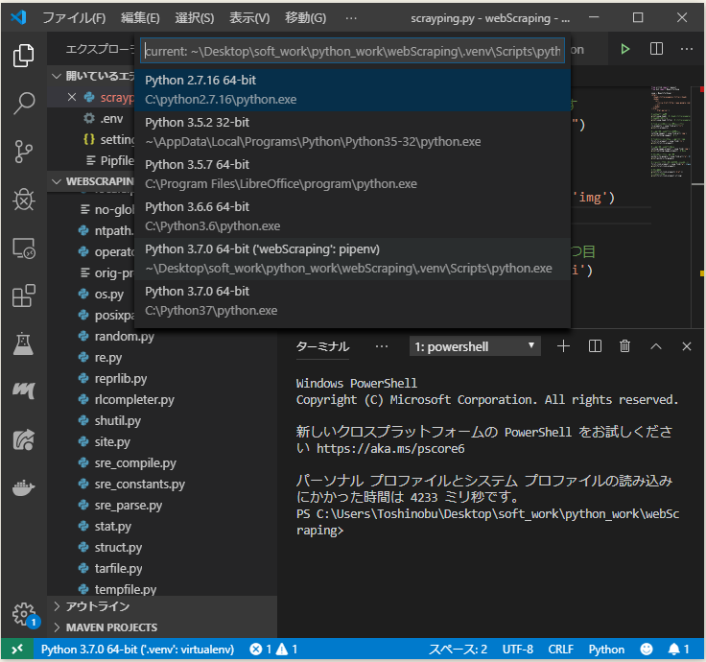
Task: Open .env in open editors
Action: tap(111, 119)
